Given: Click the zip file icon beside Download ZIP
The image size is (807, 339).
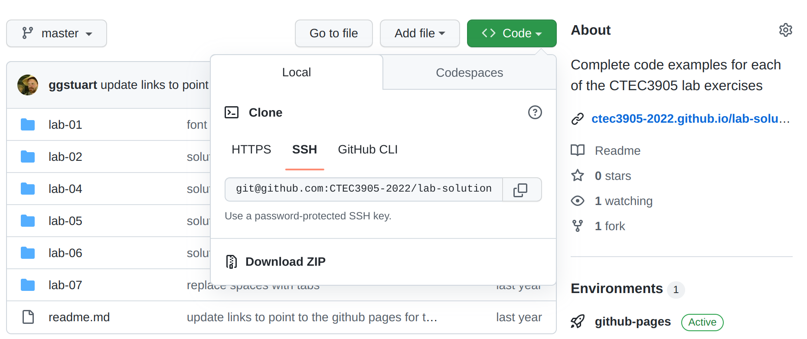Looking at the screenshot, I should [x=232, y=262].
